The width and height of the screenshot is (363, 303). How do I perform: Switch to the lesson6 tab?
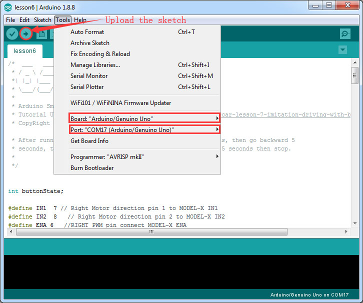(25, 51)
